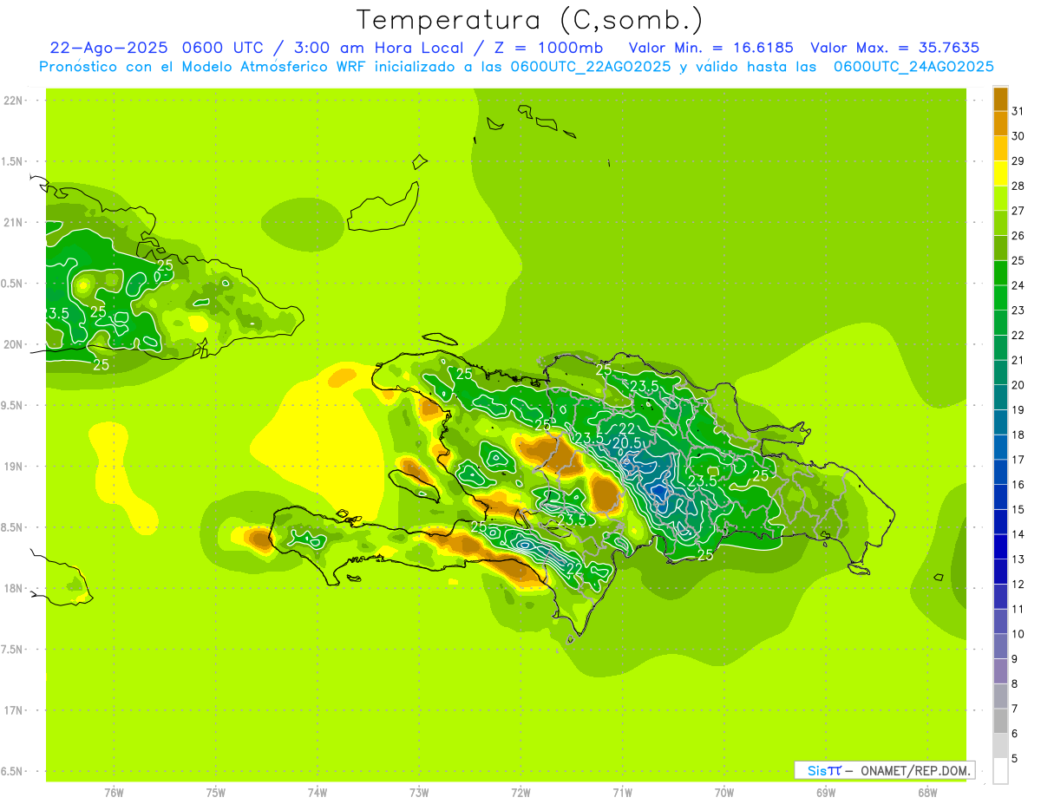Image resolution: width=1041 pixels, height=804 pixels.
Task: Click the 19N latitude axis label
Action: [14, 467]
